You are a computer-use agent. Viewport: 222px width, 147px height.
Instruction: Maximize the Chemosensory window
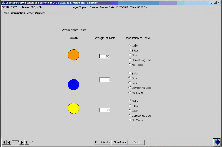[x=215, y=3]
